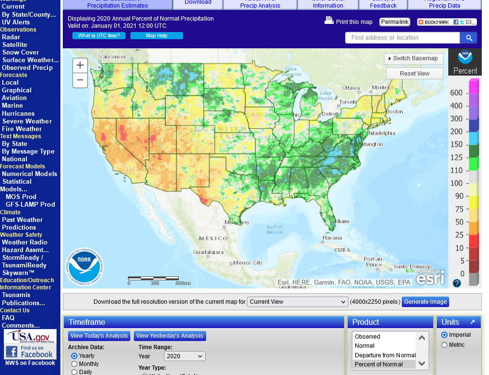Screen dimensions: 489x375
Task: View Today's Analysis
Action: click(99, 336)
